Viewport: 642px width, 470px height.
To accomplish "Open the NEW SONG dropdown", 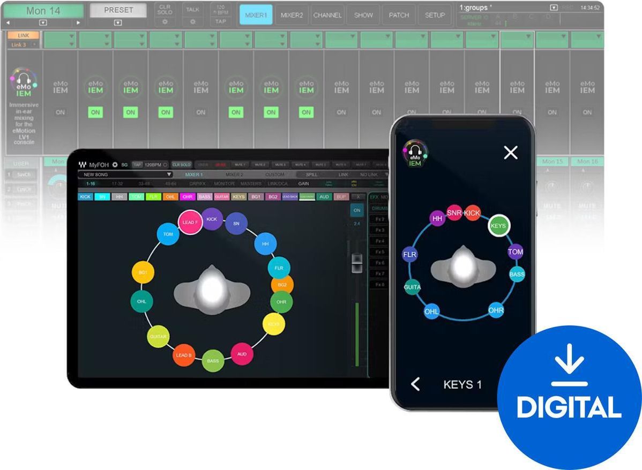I will point(125,175).
